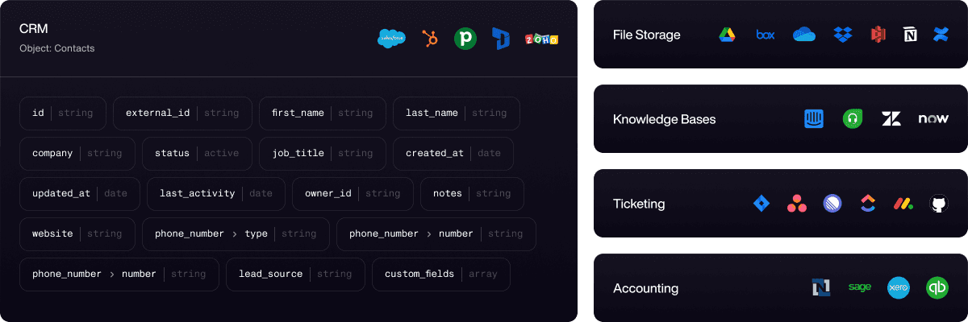Open the Jira integration icon
This screenshot has height=322, width=968.
761,204
